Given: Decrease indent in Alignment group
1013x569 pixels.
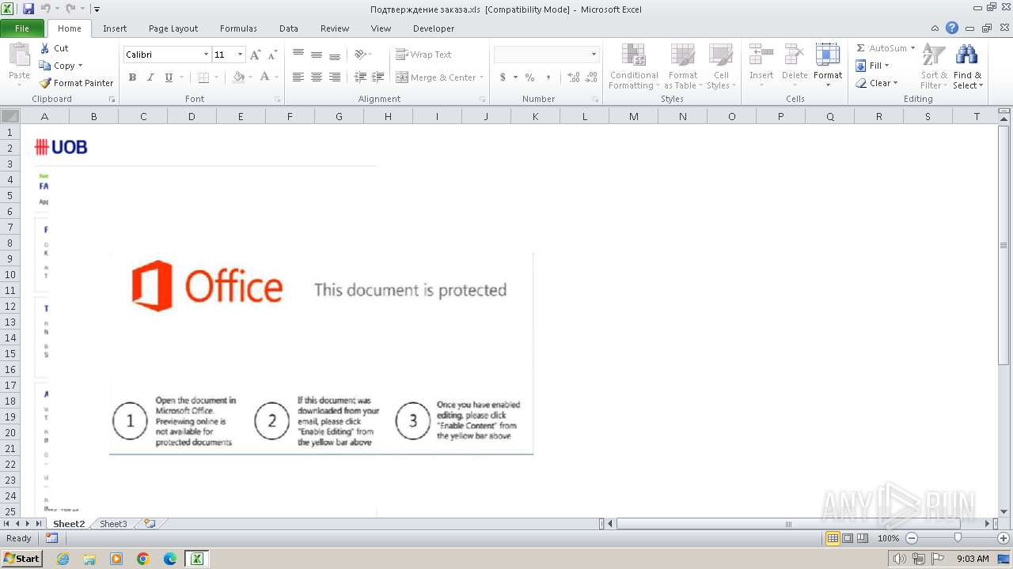Looking at the screenshot, I should [360, 77].
